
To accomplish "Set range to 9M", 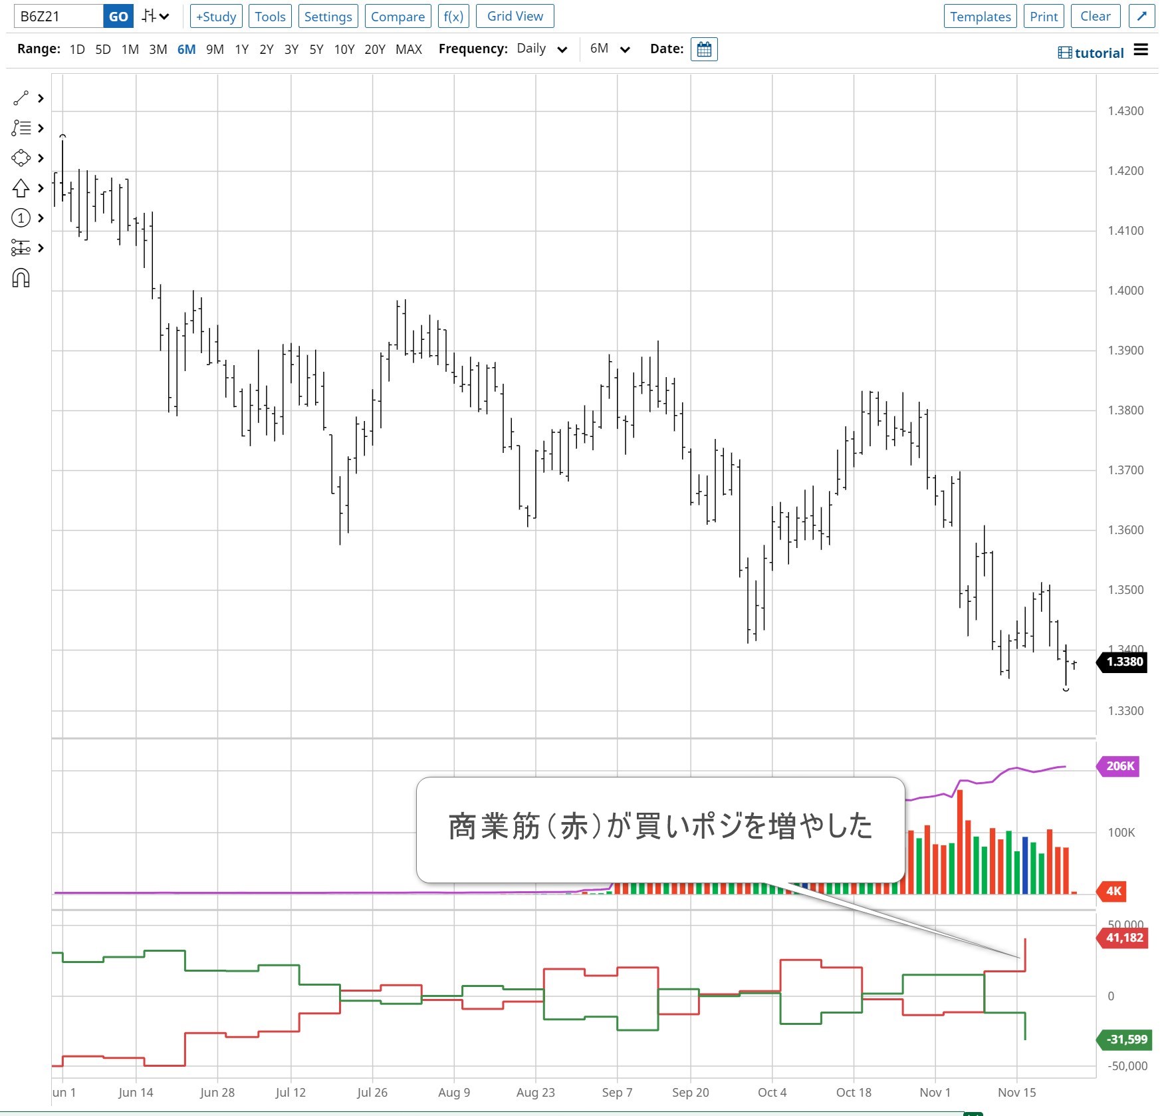I will click(215, 49).
